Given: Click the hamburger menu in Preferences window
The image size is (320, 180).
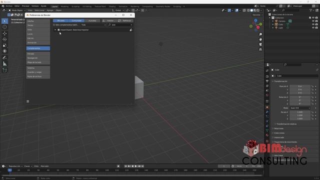Looking at the screenshot, I should (x=28, y=101).
